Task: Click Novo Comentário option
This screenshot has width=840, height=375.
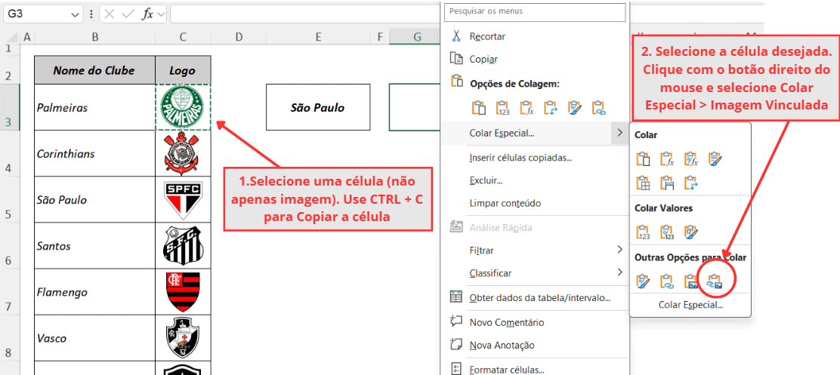Action: pos(506,322)
